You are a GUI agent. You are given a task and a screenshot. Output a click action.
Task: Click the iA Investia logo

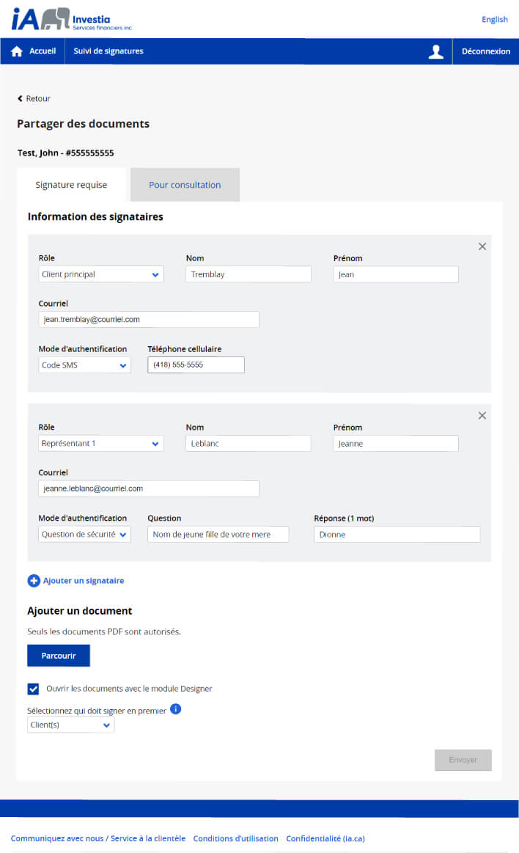pyautogui.click(x=72, y=19)
